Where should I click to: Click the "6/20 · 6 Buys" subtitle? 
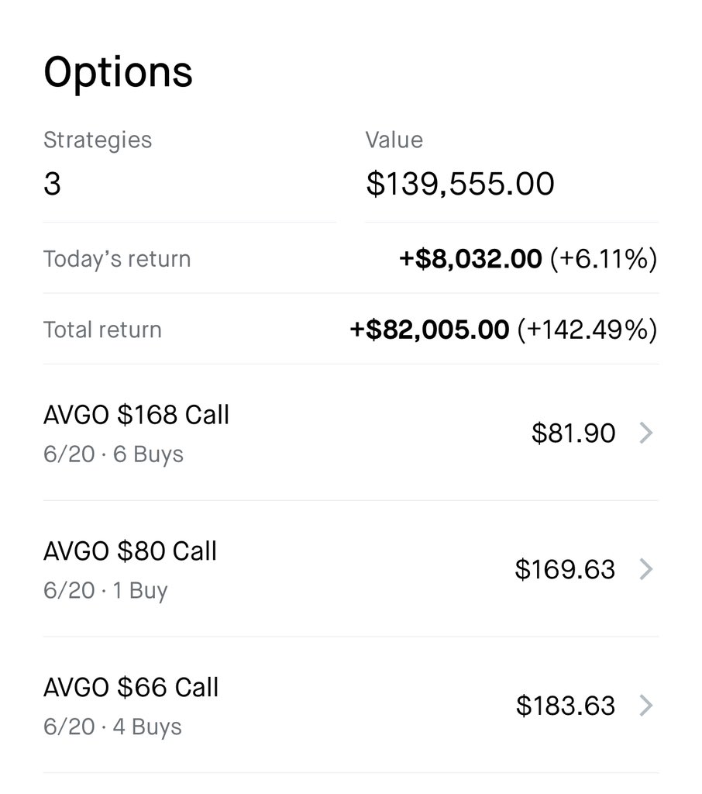pos(113,454)
